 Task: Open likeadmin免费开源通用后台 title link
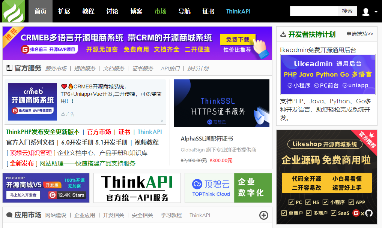(318, 50)
